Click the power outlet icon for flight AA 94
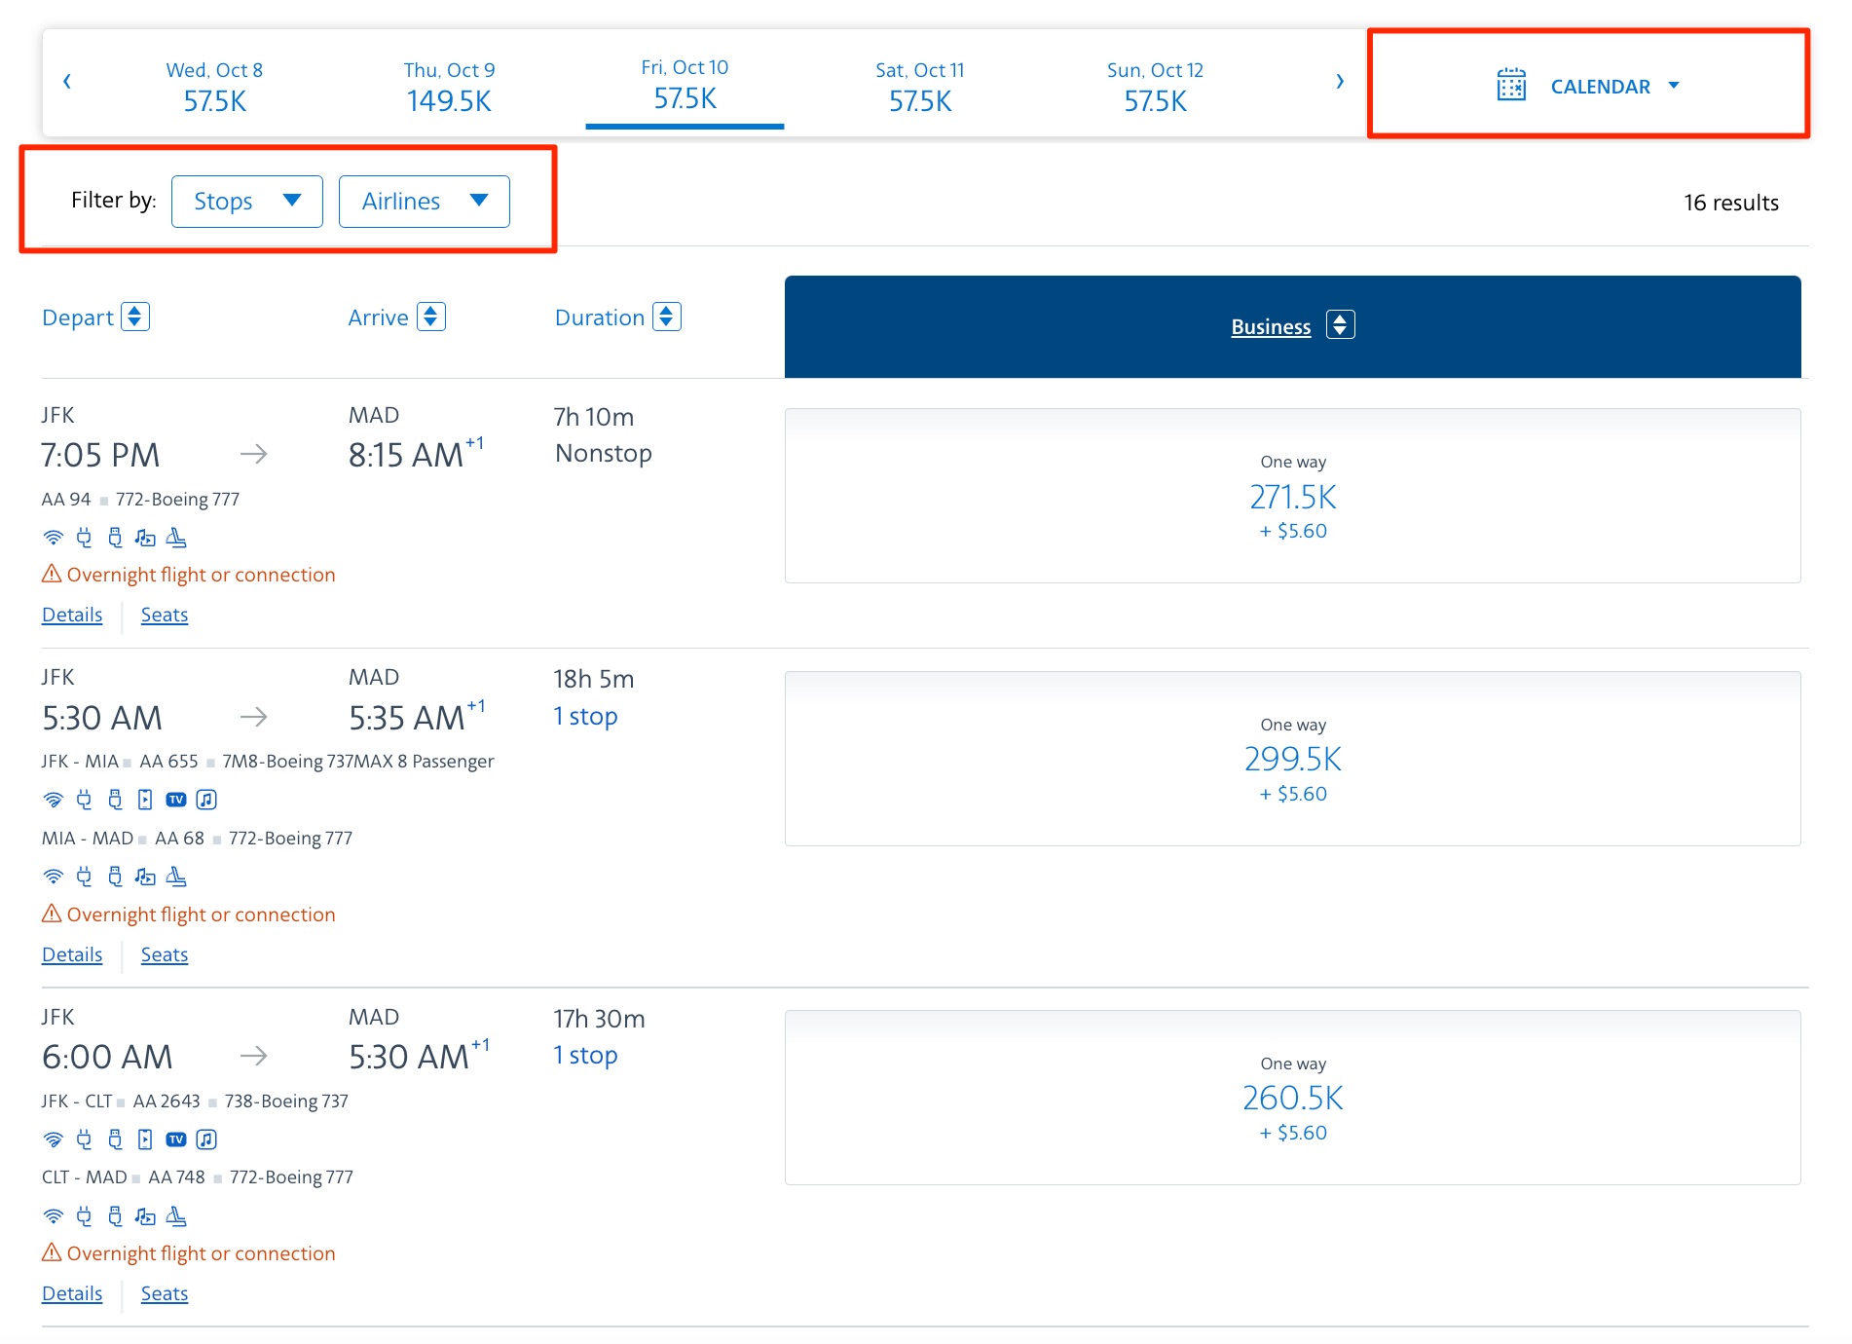Screen dimensions: 1852x1344 (x=84, y=538)
